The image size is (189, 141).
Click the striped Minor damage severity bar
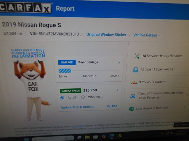click(65, 70)
